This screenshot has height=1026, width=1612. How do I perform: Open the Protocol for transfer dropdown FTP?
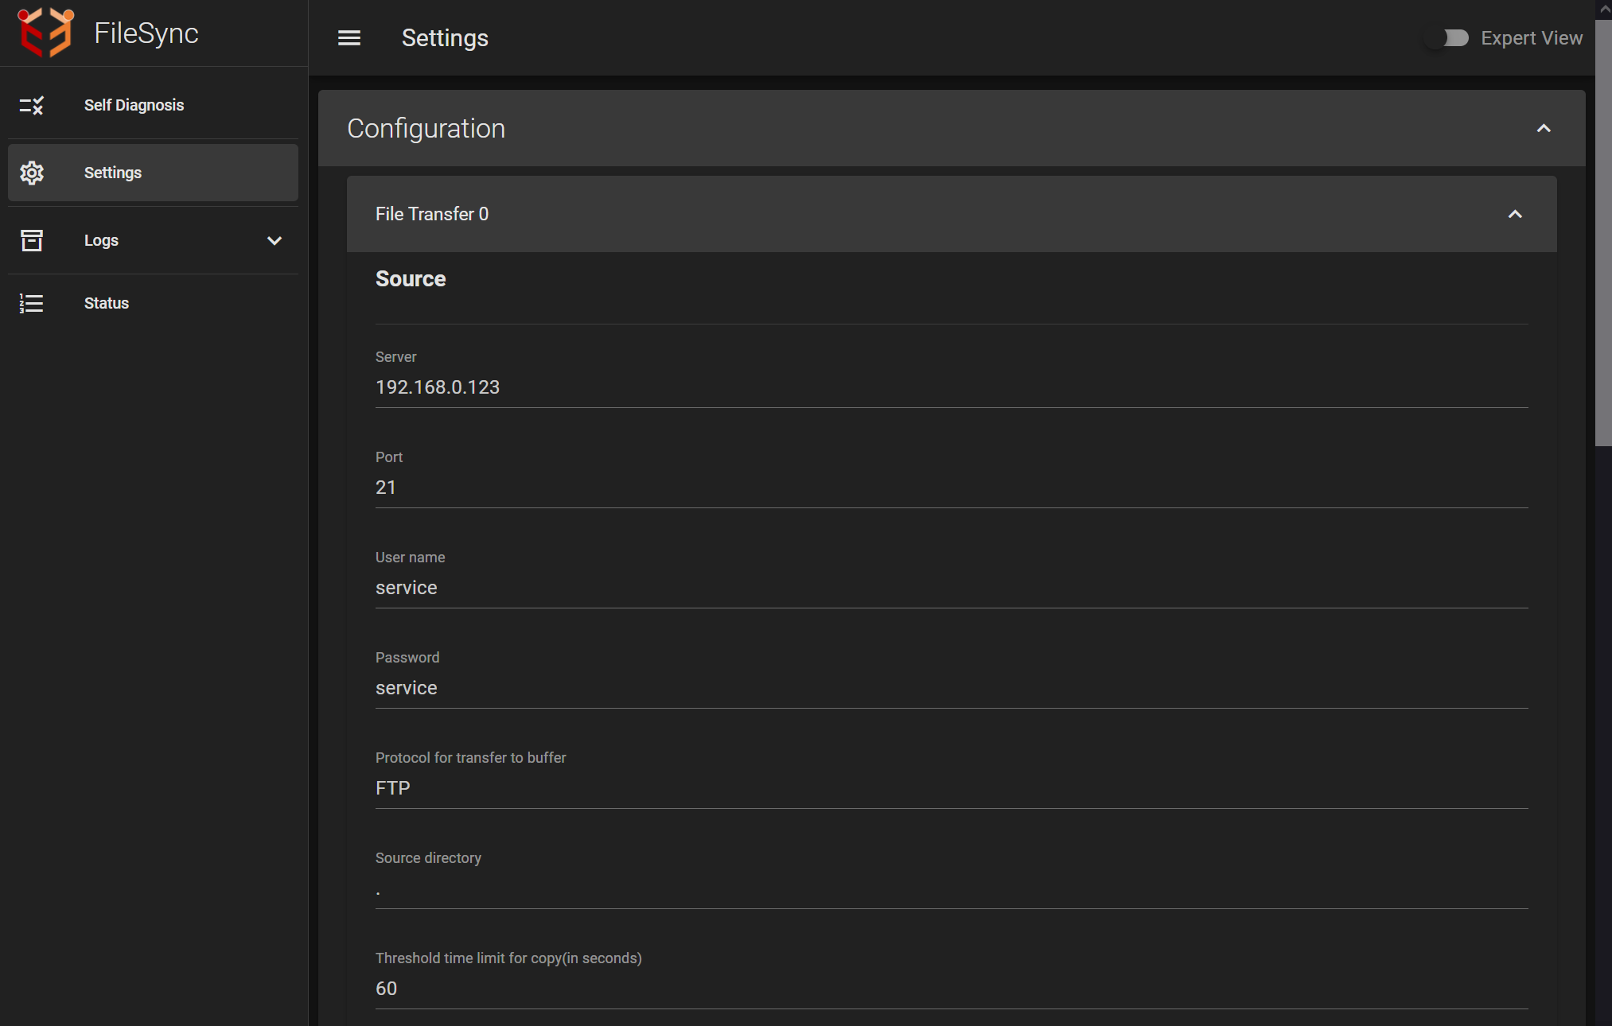[952, 788]
